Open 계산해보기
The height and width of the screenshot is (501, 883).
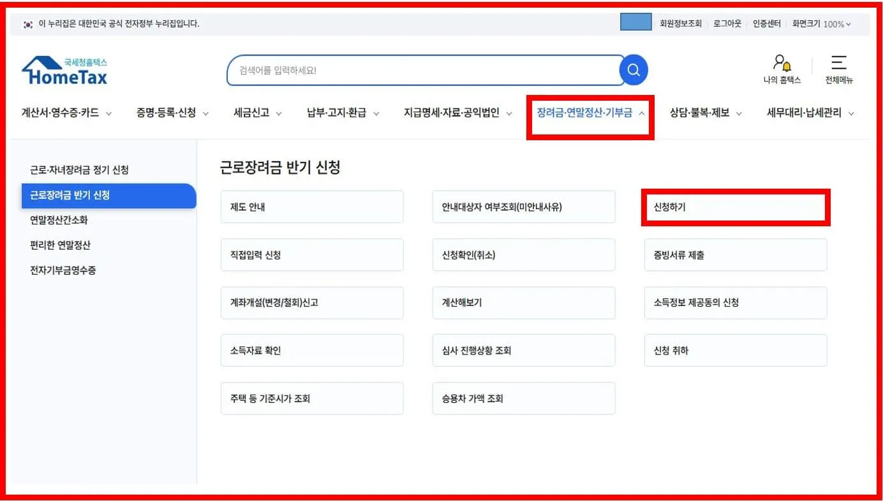[523, 302]
